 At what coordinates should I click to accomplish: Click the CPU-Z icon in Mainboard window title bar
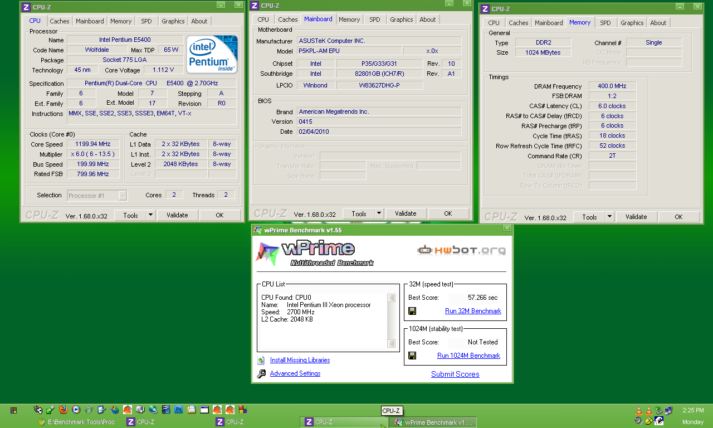click(255, 6)
